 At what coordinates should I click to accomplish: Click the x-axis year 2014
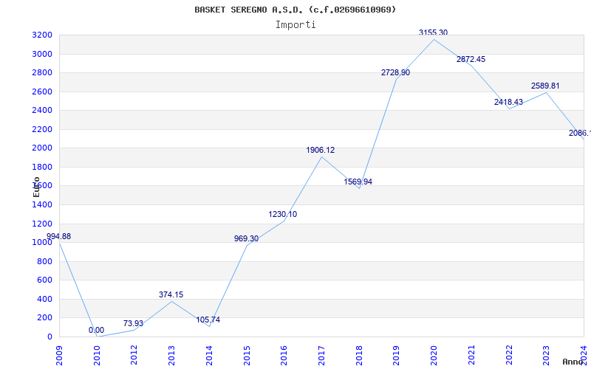209,356
